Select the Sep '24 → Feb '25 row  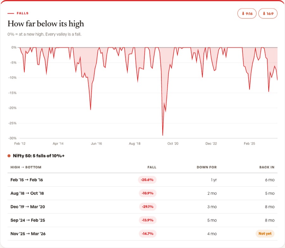click(x=142, y=220)
